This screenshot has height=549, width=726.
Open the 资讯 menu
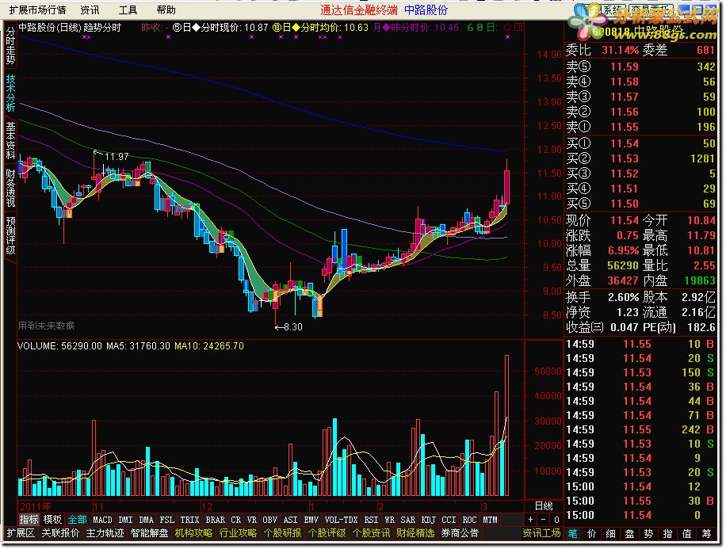[x=90, y=10]
